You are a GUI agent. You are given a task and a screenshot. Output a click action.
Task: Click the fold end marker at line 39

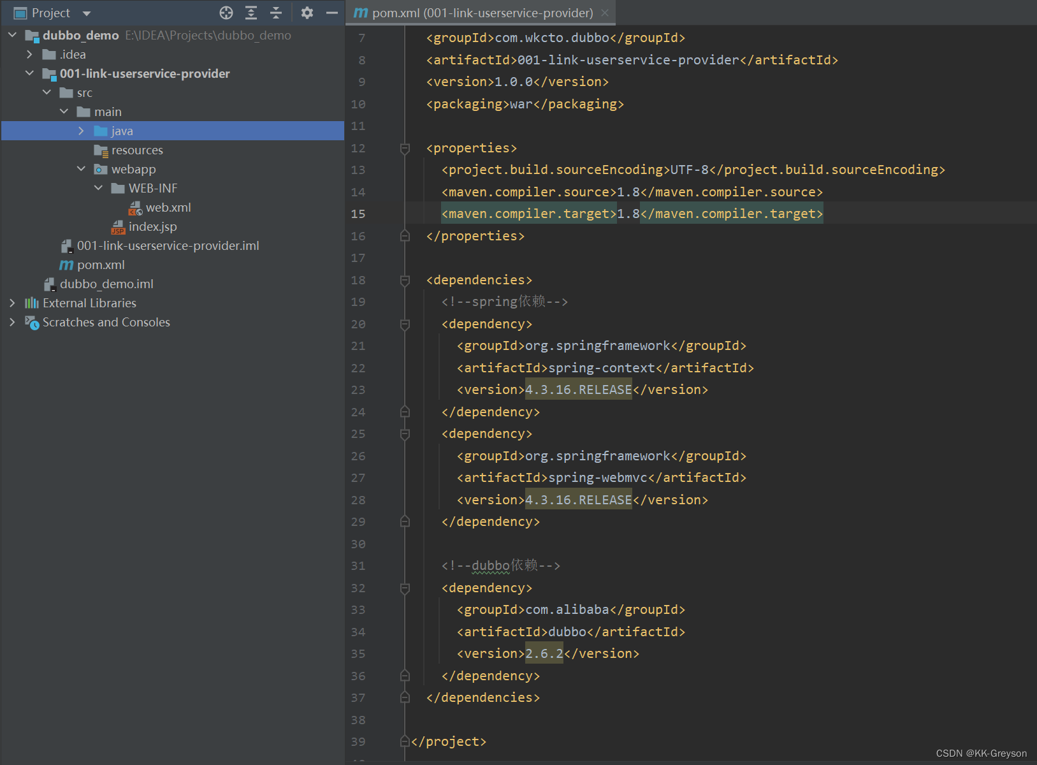tap(405, 741)
